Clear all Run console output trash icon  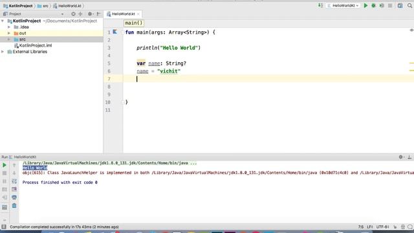click(14, 206)
